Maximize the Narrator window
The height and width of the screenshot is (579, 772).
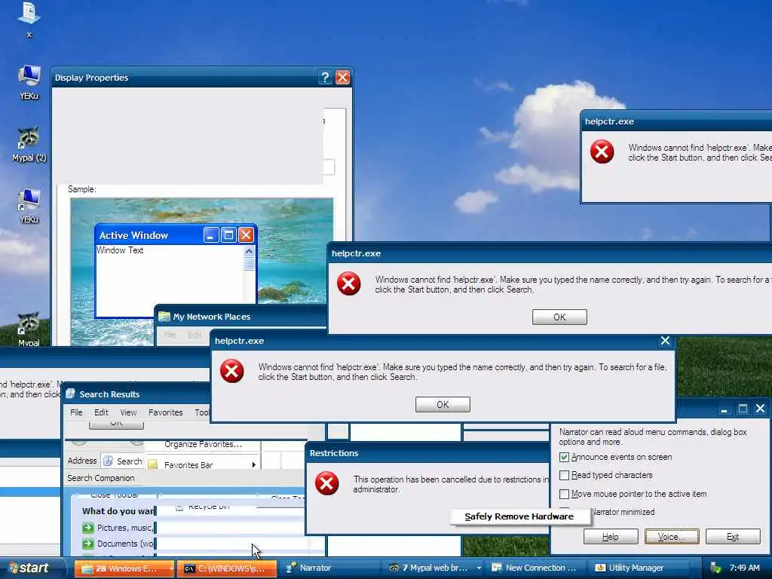[x=743, y=409]
